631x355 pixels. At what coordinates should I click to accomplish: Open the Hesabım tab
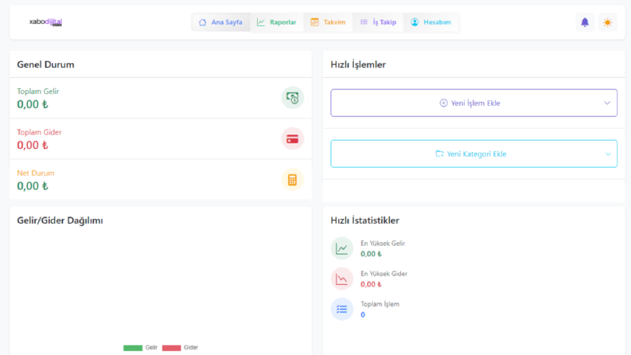(430, 22)
